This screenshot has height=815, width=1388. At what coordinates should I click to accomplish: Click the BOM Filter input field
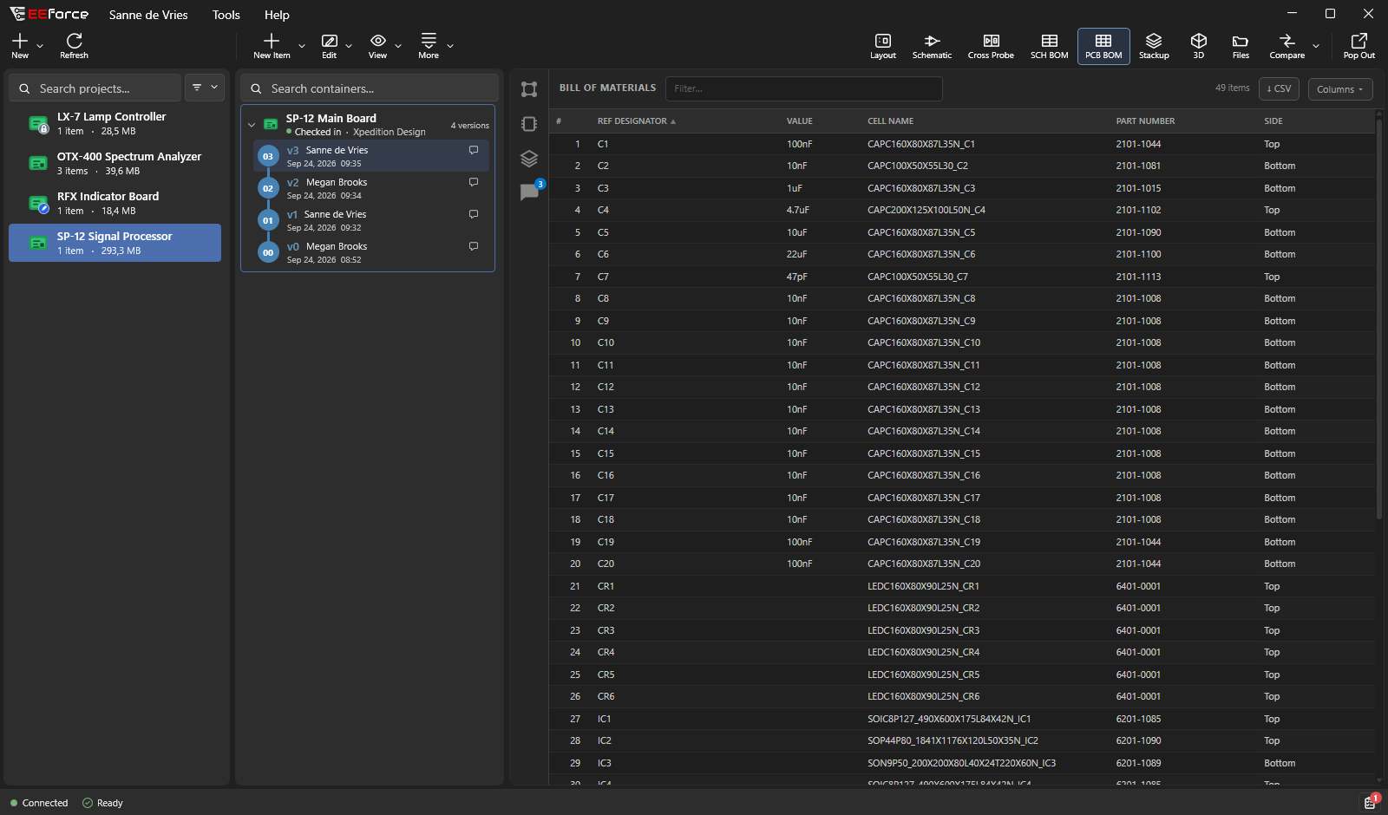coord(803,88)
